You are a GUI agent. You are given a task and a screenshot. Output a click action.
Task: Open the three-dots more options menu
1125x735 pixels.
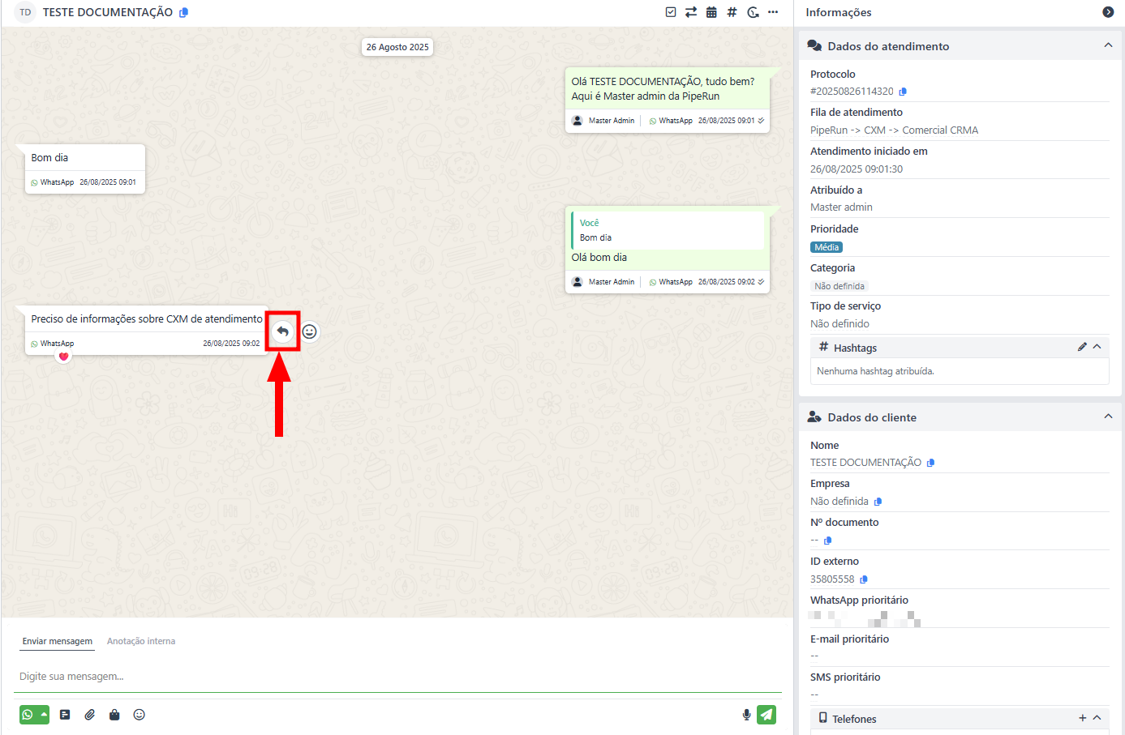click(x=773, y=12)
